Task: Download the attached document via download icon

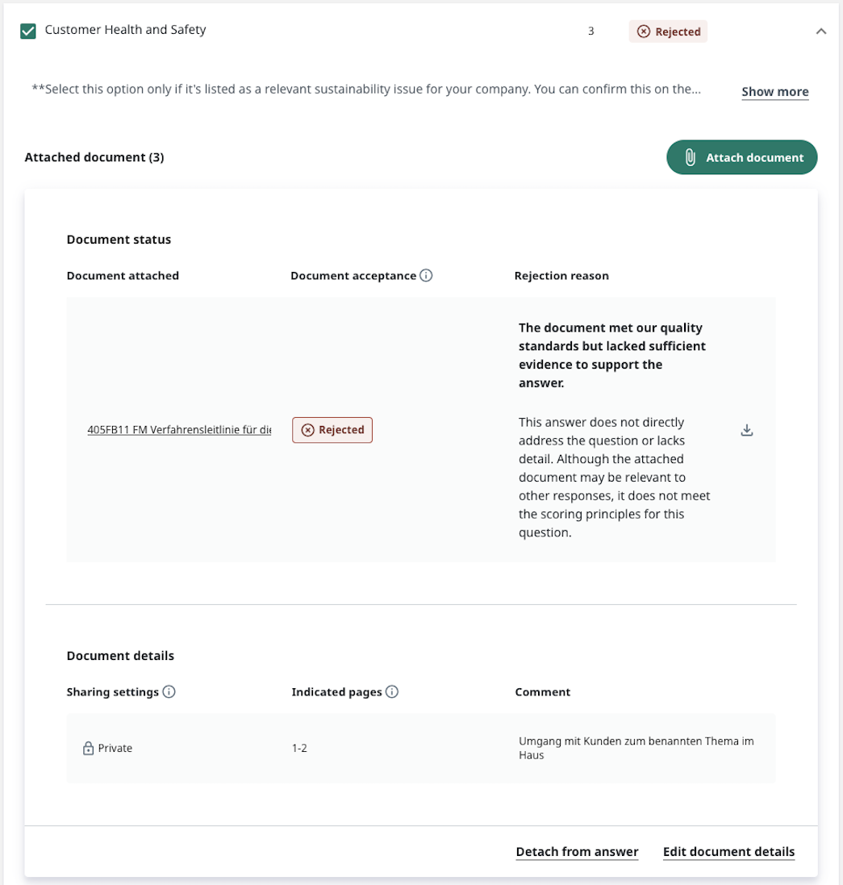Action: [x=746, y=430]
